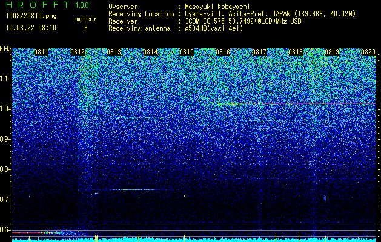Click the 'Receiving Location' field label
Screen dimensions: 381x242
141,14
